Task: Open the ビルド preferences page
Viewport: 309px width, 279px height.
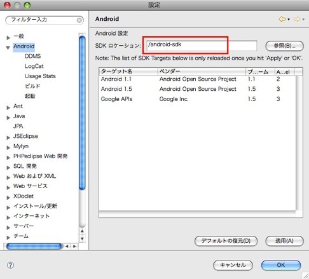Action: click(32, 86)
